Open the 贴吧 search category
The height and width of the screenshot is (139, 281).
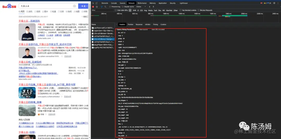coord(69,11)
